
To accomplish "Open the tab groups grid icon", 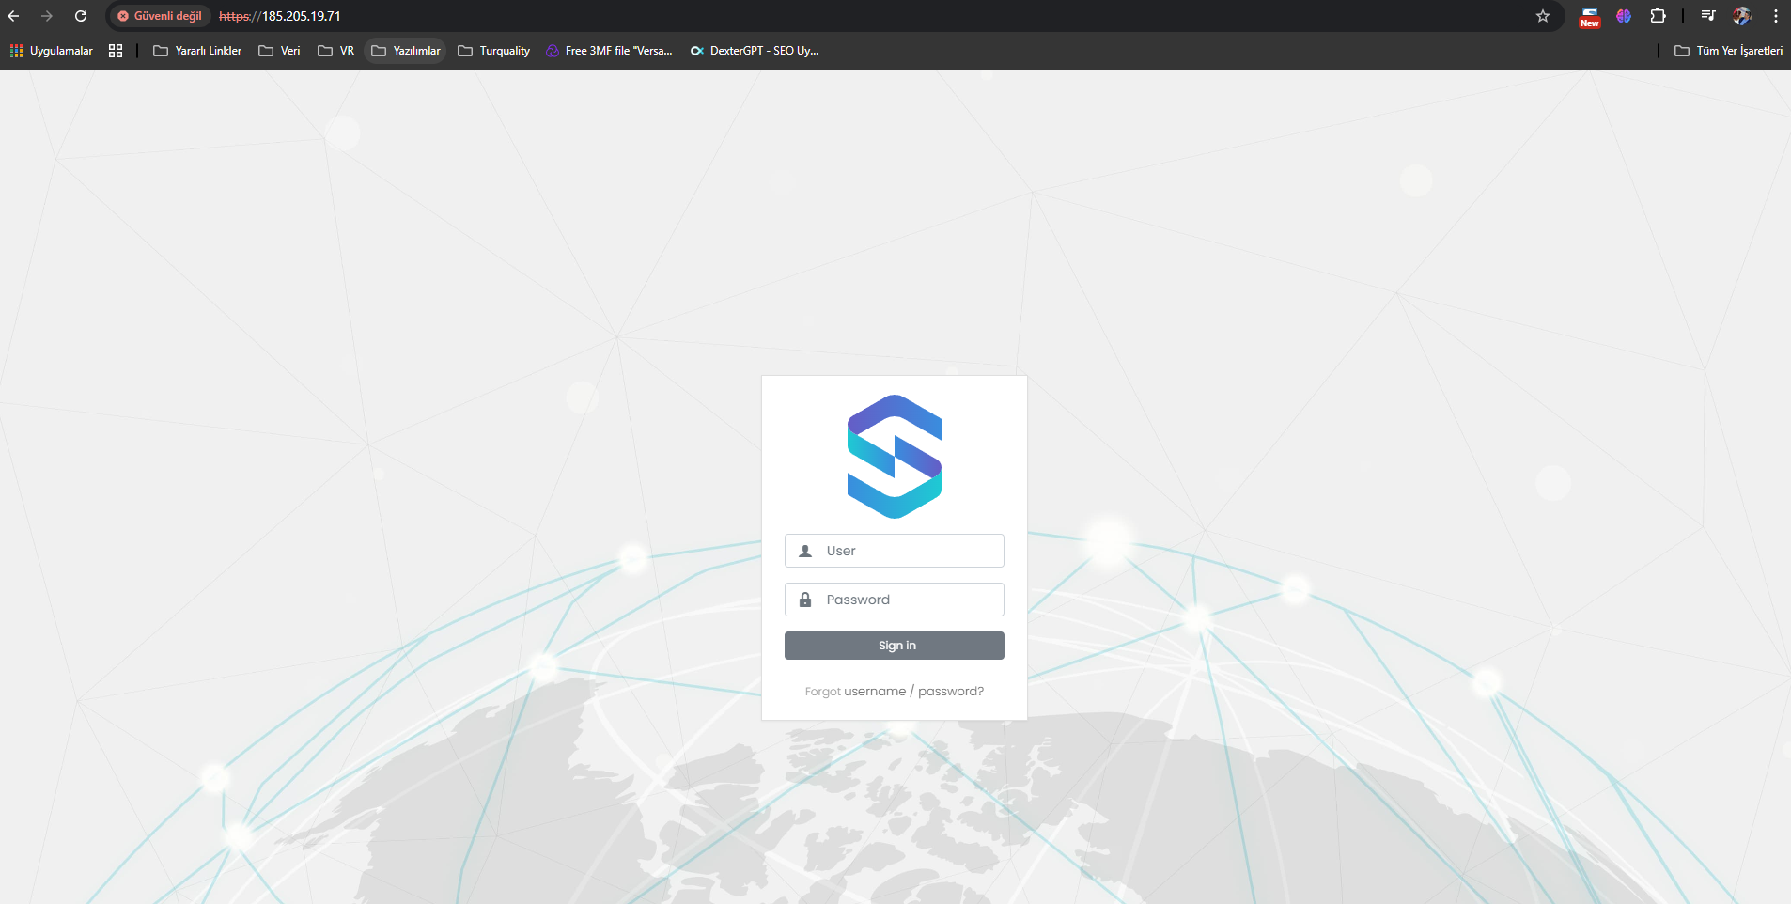I will tap(116, 51).
